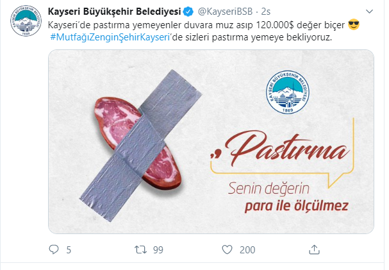Open Kayseri Belediyesi profile avatar
The height and width of the screenshot is (270, 389).
pos(26,21)
